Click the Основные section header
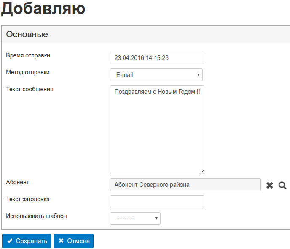Screen dimensions: 290x249 pos(146,34)
